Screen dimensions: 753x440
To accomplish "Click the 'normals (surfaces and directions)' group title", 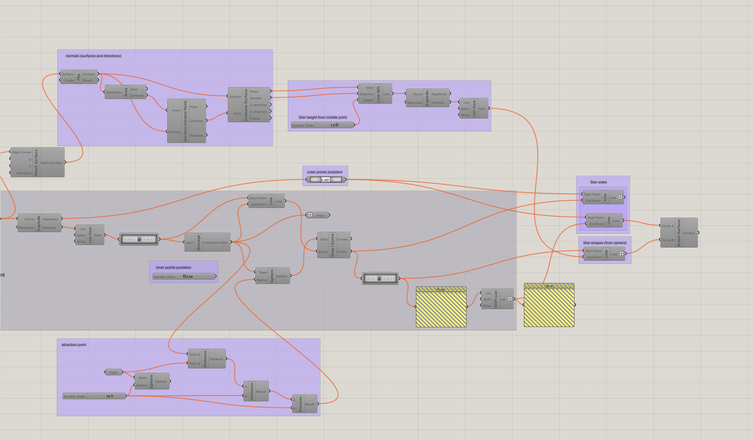I will pyautogui.click(x=93, y=56).
